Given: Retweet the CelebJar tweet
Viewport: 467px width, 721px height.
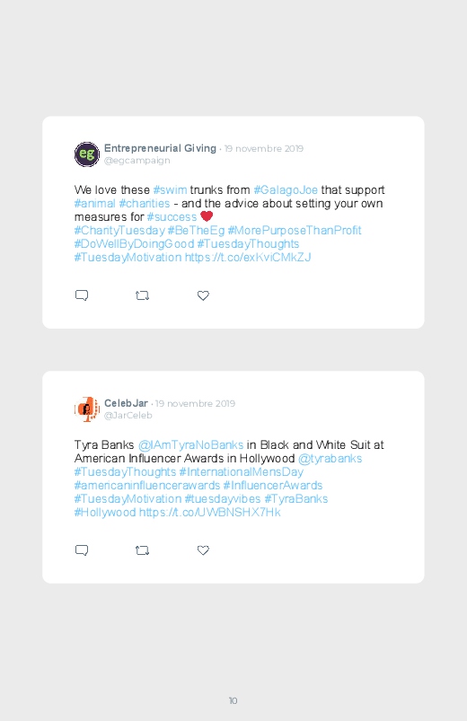Looking at the screenshot, I should [x=142, y=550].
